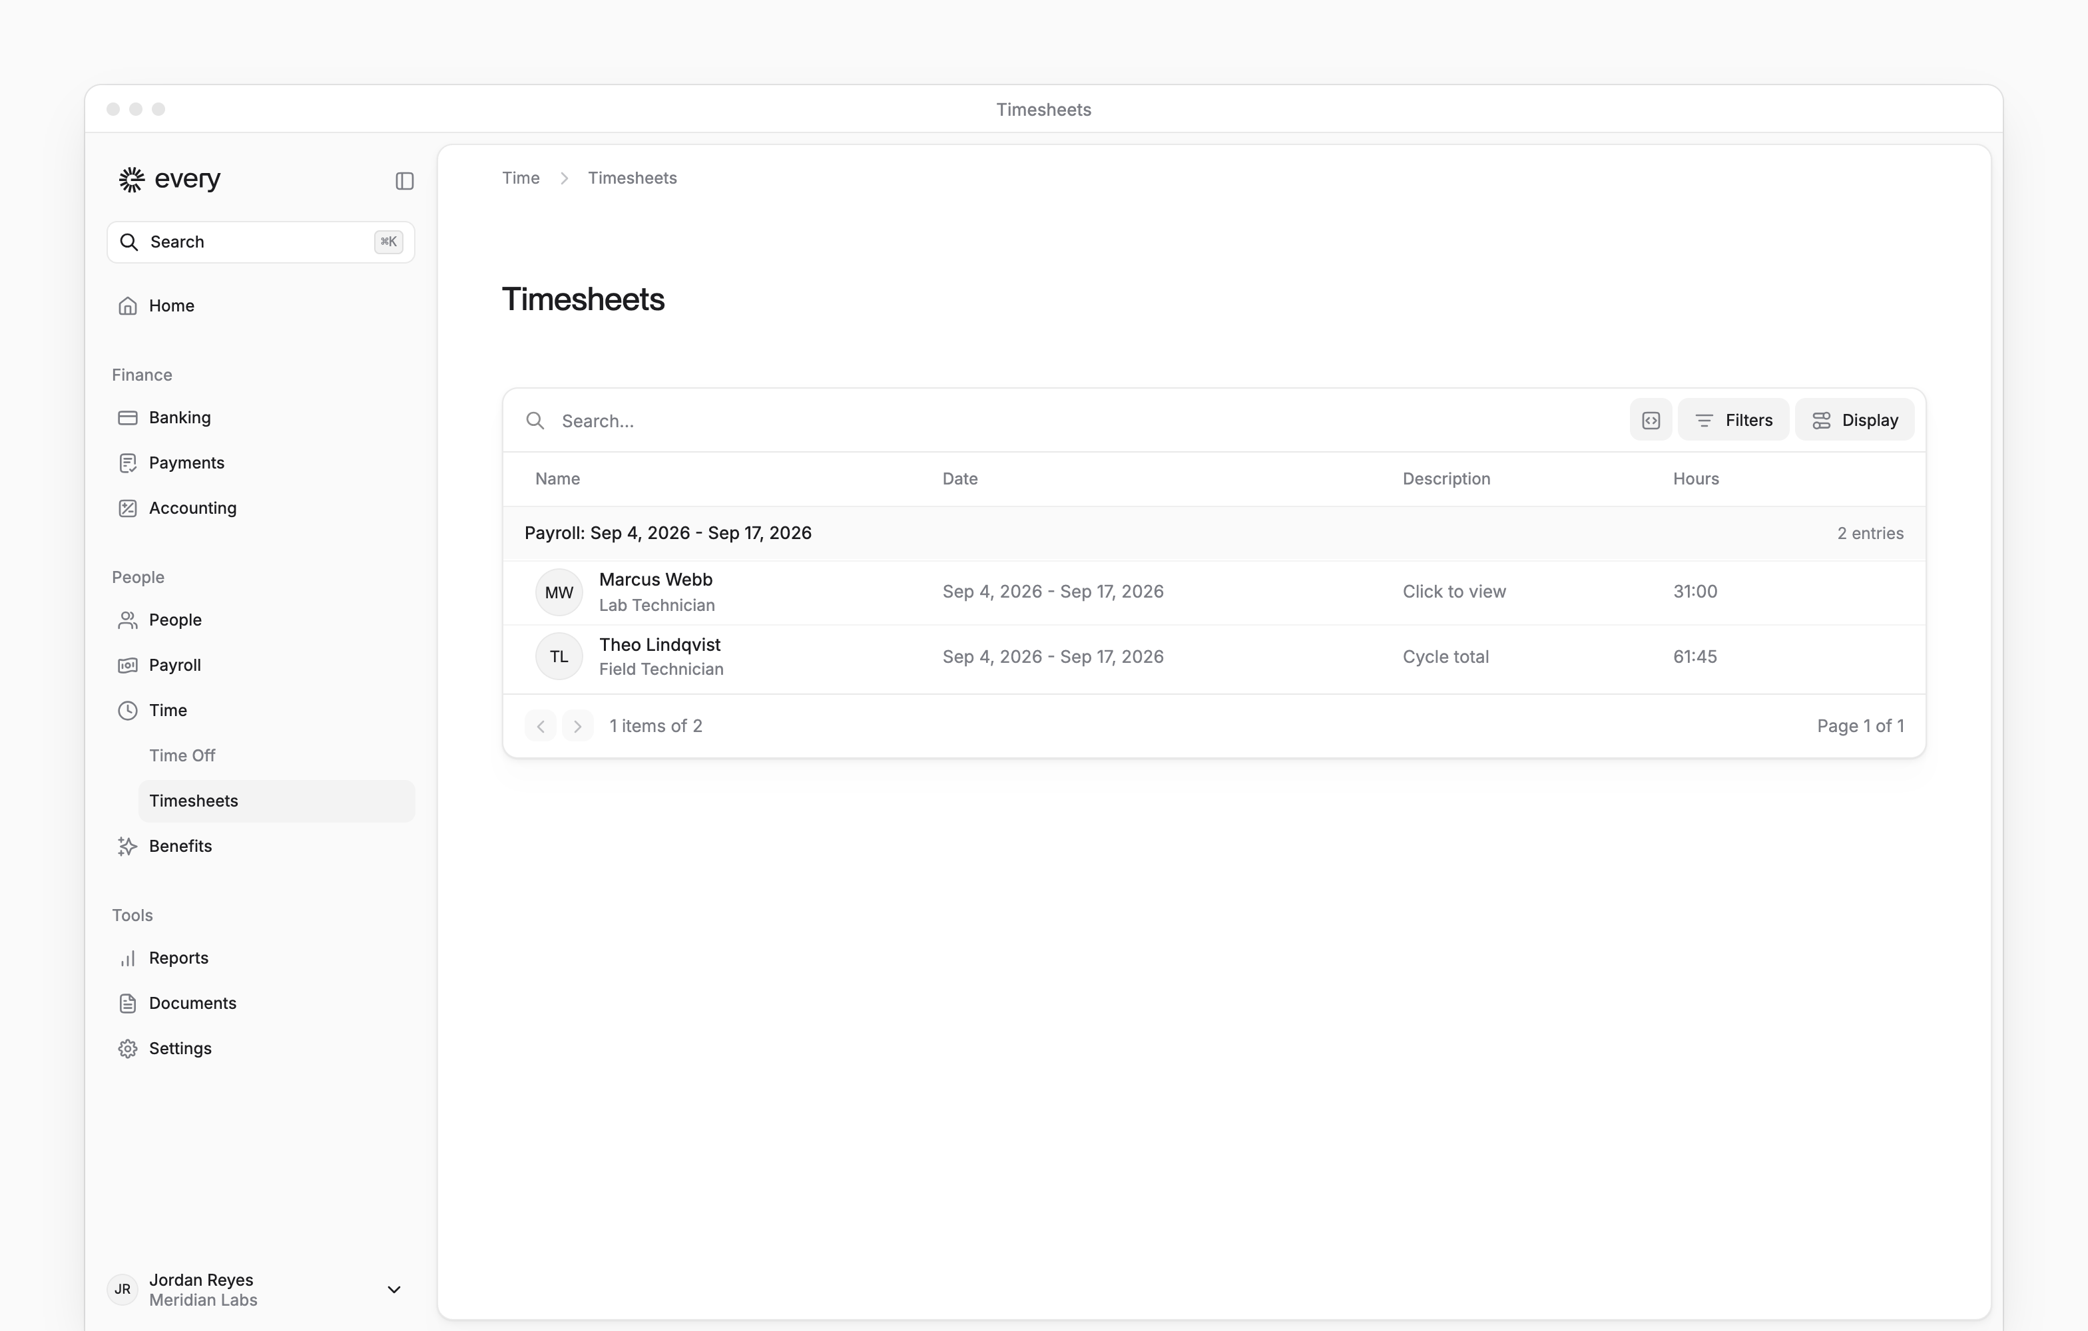Expand the Jordan Reyes account dropdown chevron

point(393,1290)
